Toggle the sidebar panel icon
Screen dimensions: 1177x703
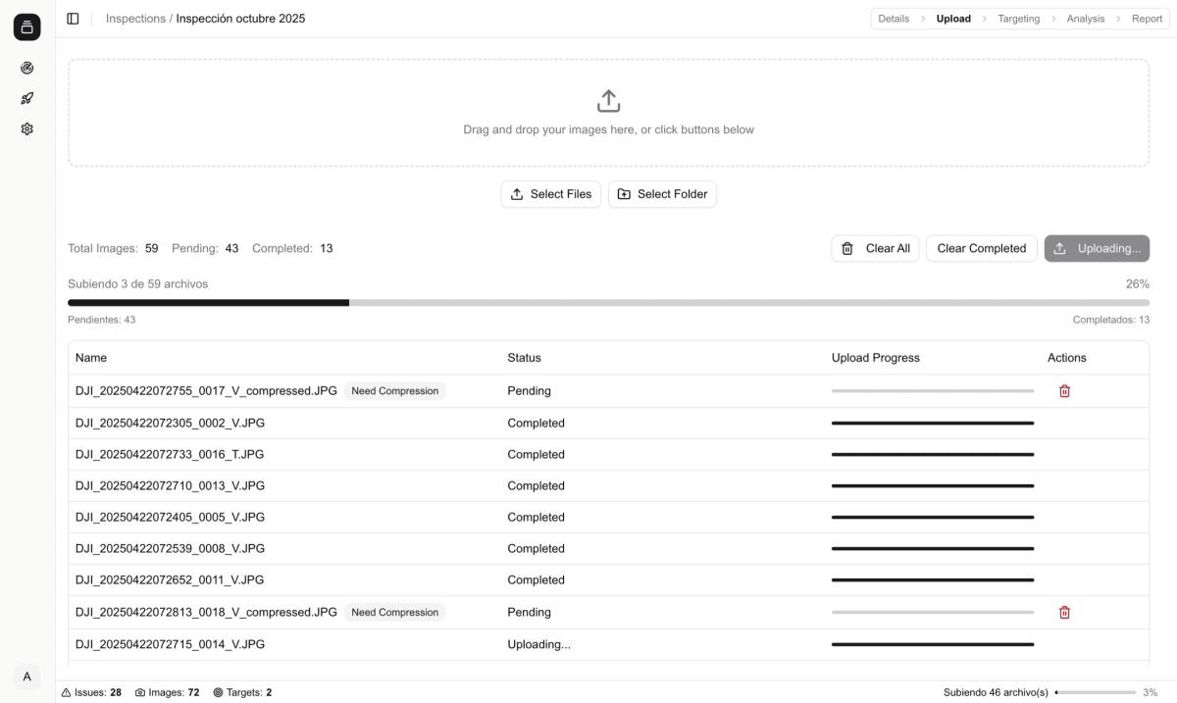[73, 19]
